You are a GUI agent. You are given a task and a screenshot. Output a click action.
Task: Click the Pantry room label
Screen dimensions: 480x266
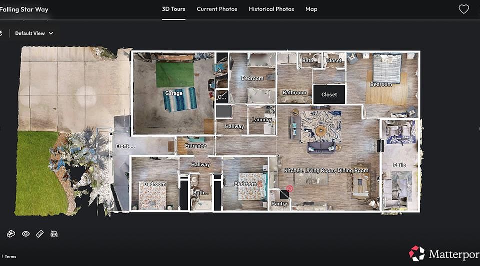coord(279,204)
